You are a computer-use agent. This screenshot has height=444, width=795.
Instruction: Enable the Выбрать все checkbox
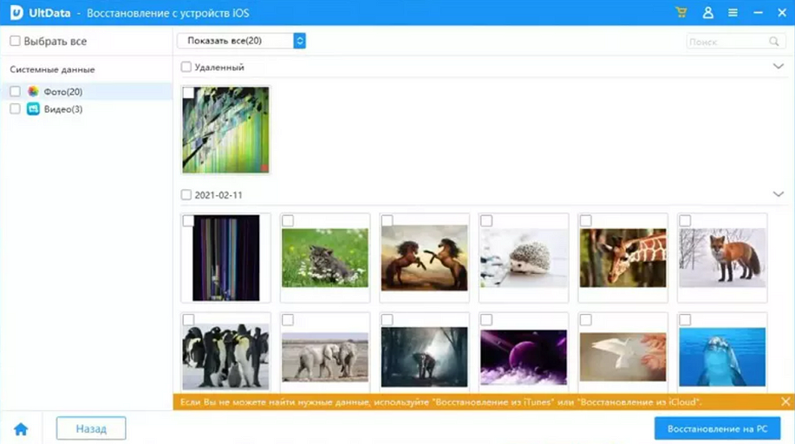tap(15, 41)
